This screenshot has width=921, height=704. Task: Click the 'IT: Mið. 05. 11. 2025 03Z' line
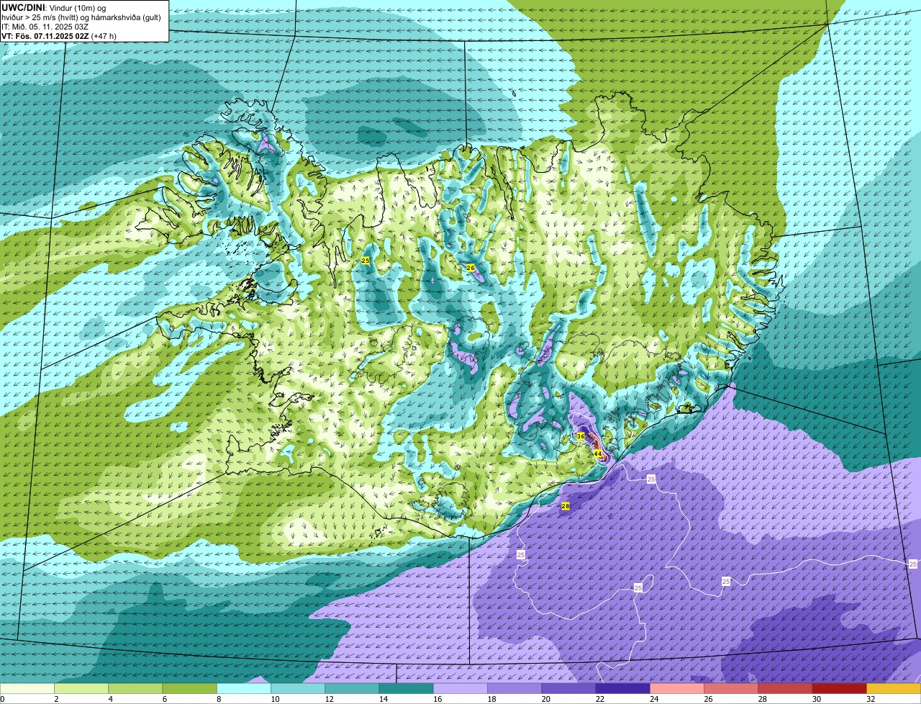point(45,26)
